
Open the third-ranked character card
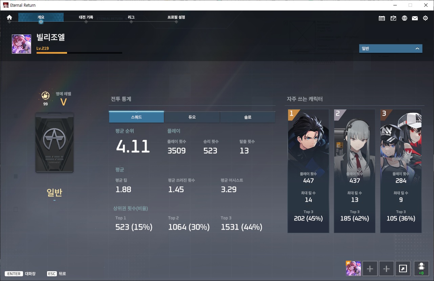click(x=401, y=171)
